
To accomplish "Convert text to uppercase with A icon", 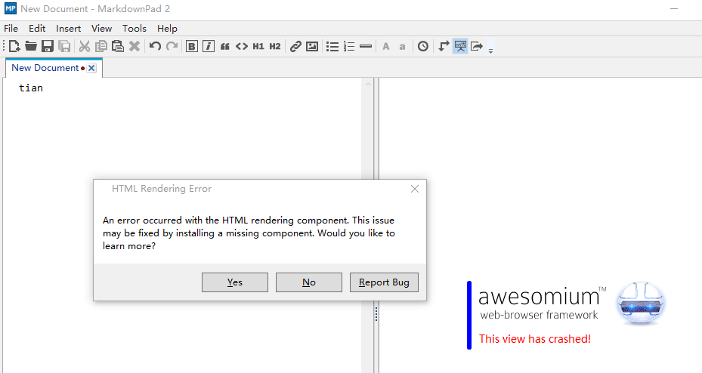I will point(386,46).
